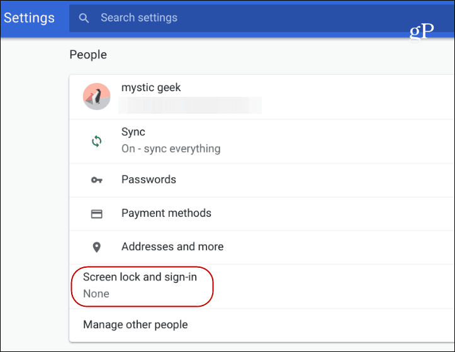The image size is (455, 352).
Task: Click the location pin icon
Action: (97, 247)
